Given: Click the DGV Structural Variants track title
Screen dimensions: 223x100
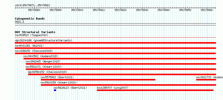Looking at the screenshot, I should click(35, 32).
